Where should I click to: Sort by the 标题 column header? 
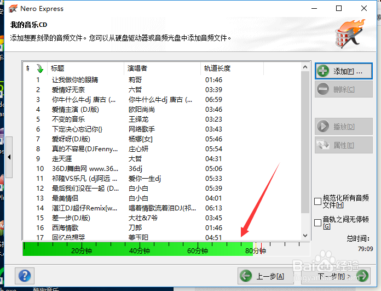pyautogui.click(x=57, y=69)
